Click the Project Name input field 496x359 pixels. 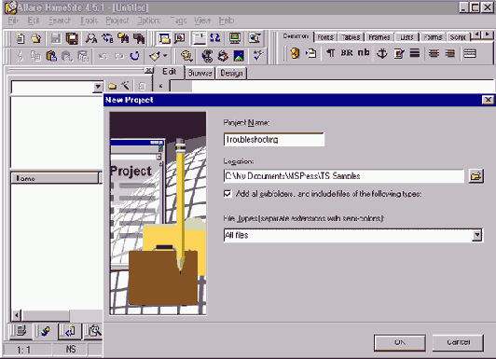[x=274, y=140]
